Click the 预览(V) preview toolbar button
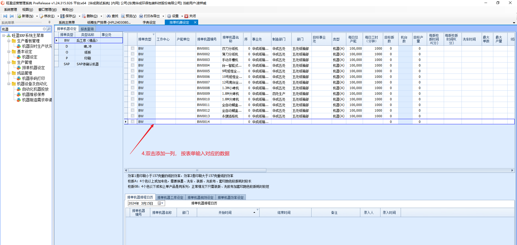This screenshot has width=517, height=245. click(x=129, y=16)
